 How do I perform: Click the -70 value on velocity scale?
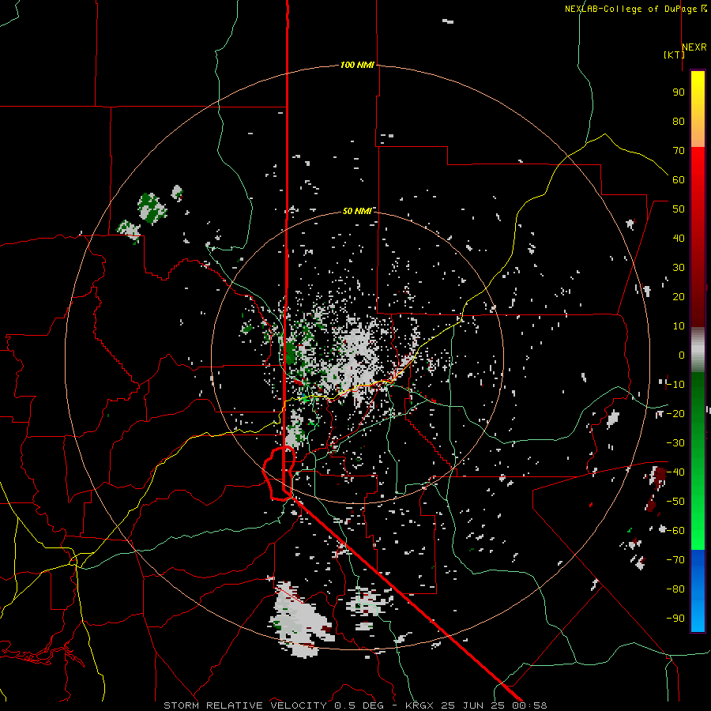click(675, 560)
